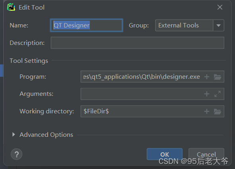Browse for Working directory folder icon

(x=218, y=111)
